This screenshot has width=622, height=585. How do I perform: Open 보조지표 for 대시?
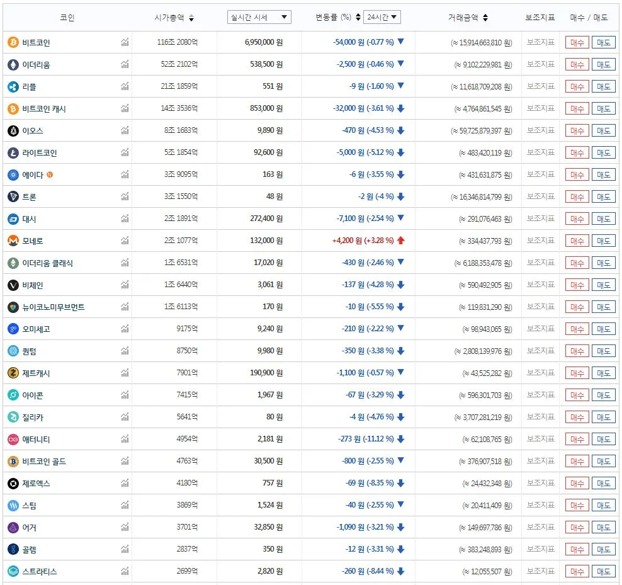[x=540, y=219]
